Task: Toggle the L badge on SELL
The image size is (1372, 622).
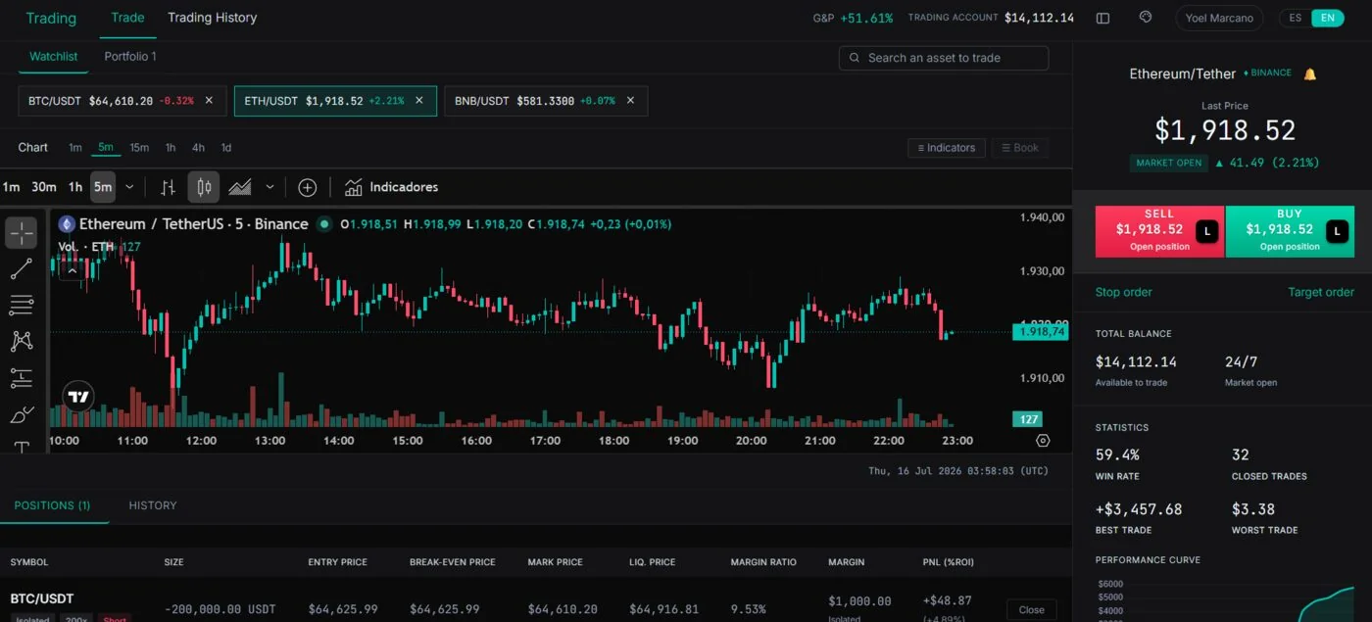Action: click(1207, 231)
